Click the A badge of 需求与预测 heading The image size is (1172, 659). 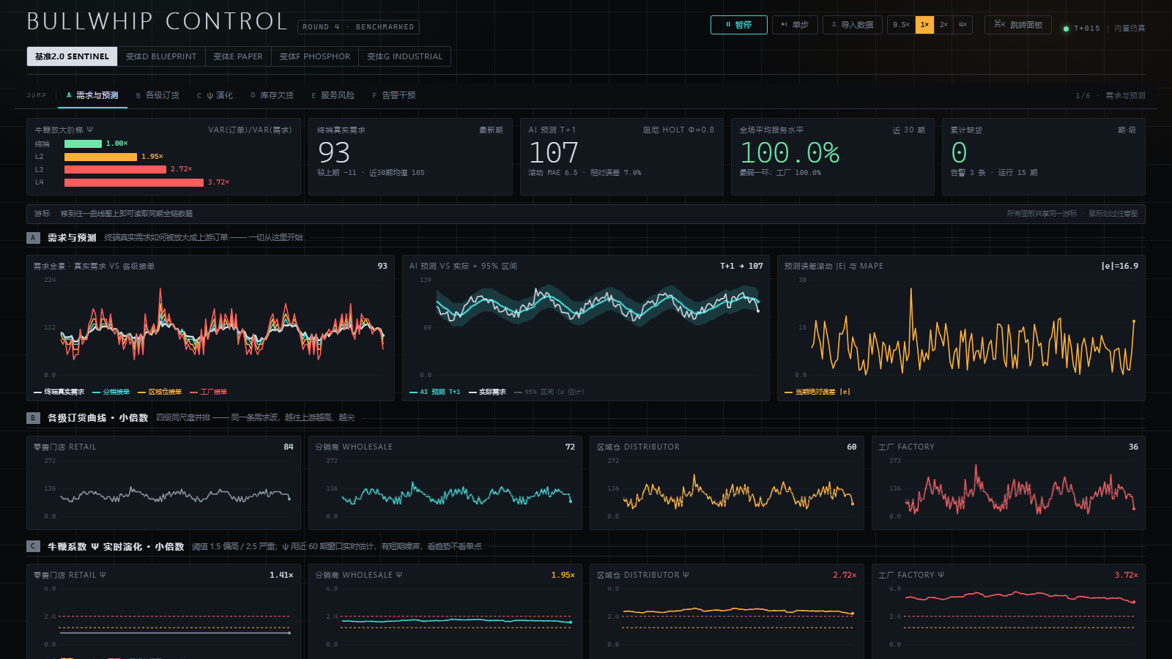pyautogui.click(x=33, y=237)
